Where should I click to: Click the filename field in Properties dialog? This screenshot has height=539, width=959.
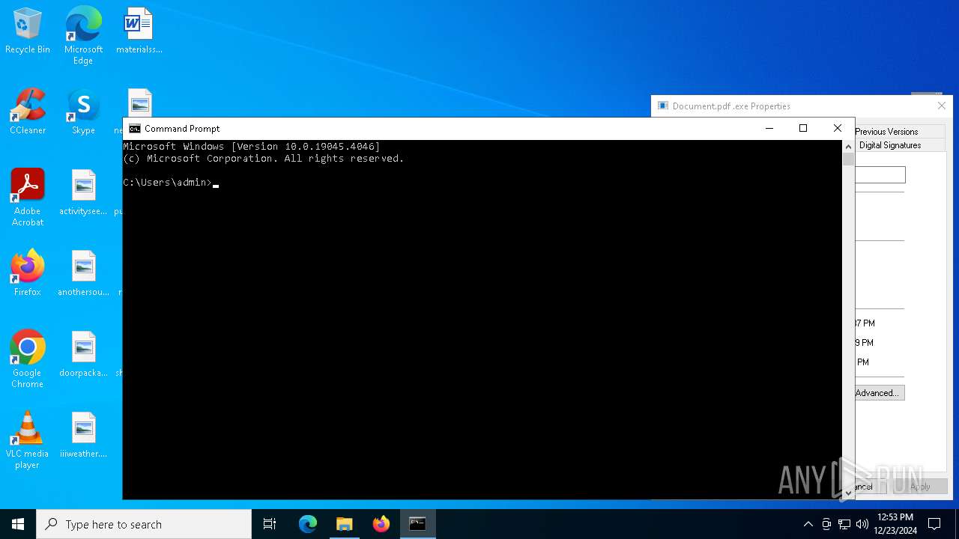click(x=880, y=175)
